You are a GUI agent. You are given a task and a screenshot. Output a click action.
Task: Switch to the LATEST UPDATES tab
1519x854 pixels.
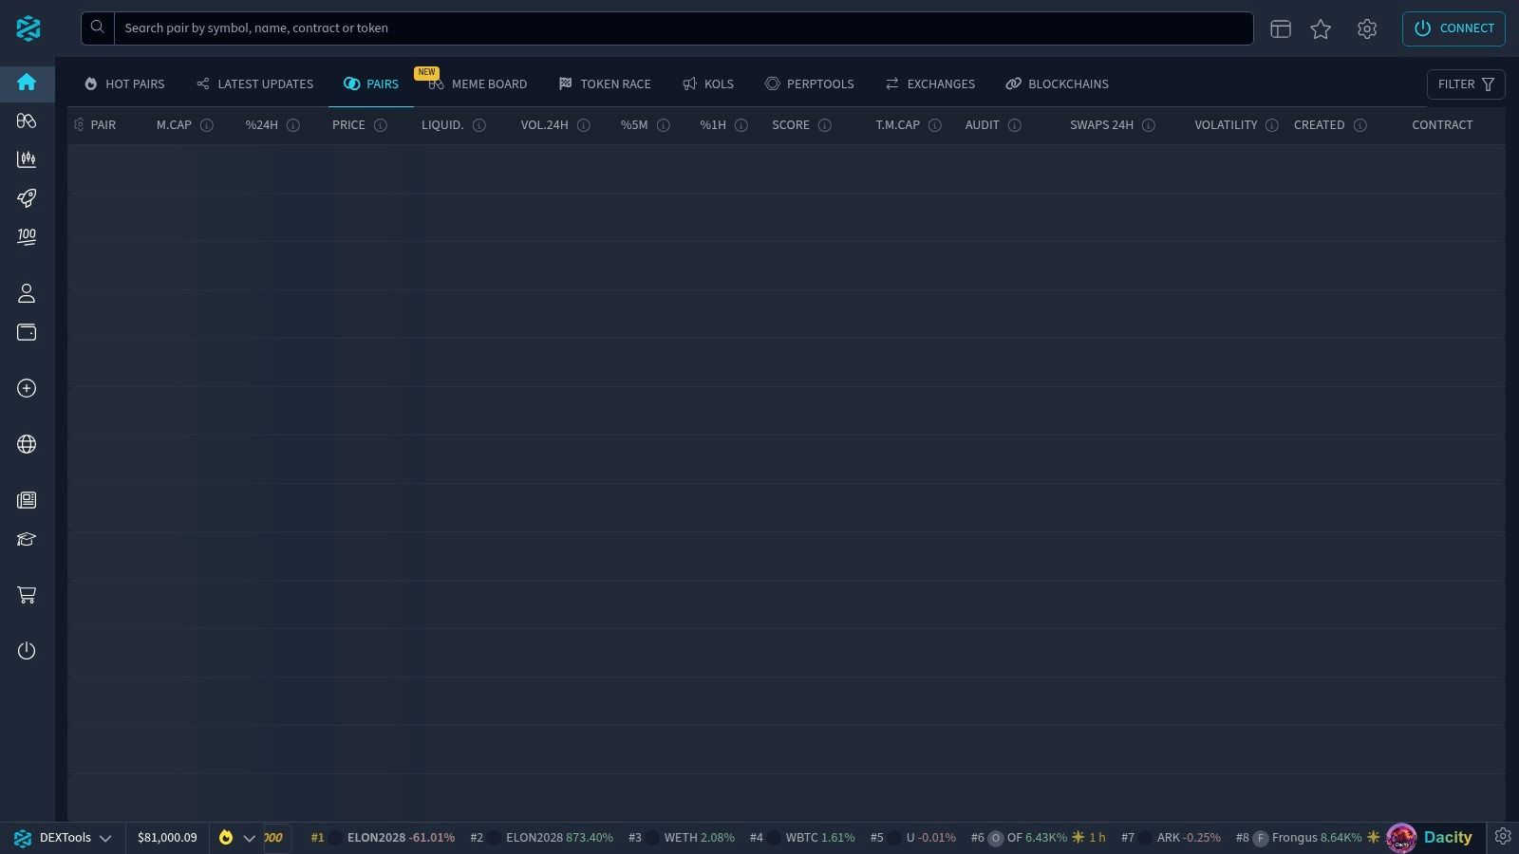point(254,84)
